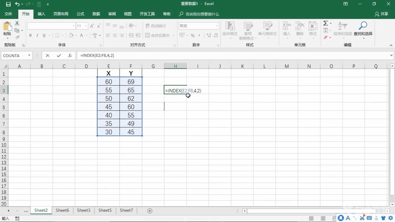Click the AutoSum sigma icon

click(325, 23)
